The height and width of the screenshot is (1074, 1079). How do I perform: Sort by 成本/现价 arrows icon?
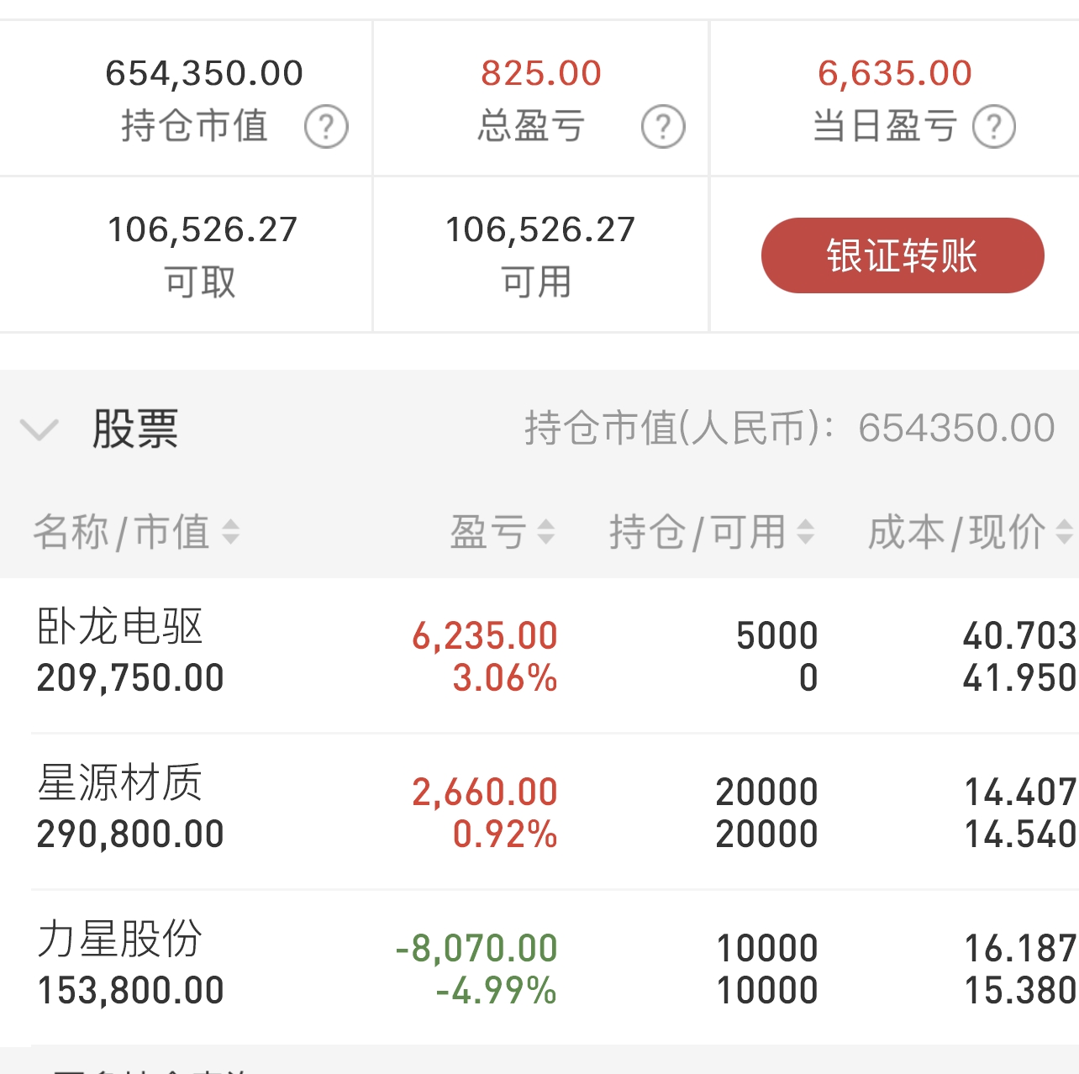(x=1064, y=532)
